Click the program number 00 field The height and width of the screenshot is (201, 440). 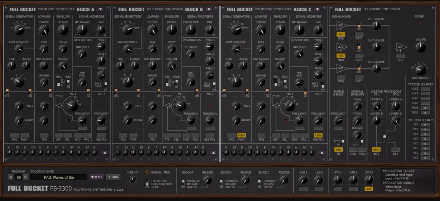coord(18,177)
